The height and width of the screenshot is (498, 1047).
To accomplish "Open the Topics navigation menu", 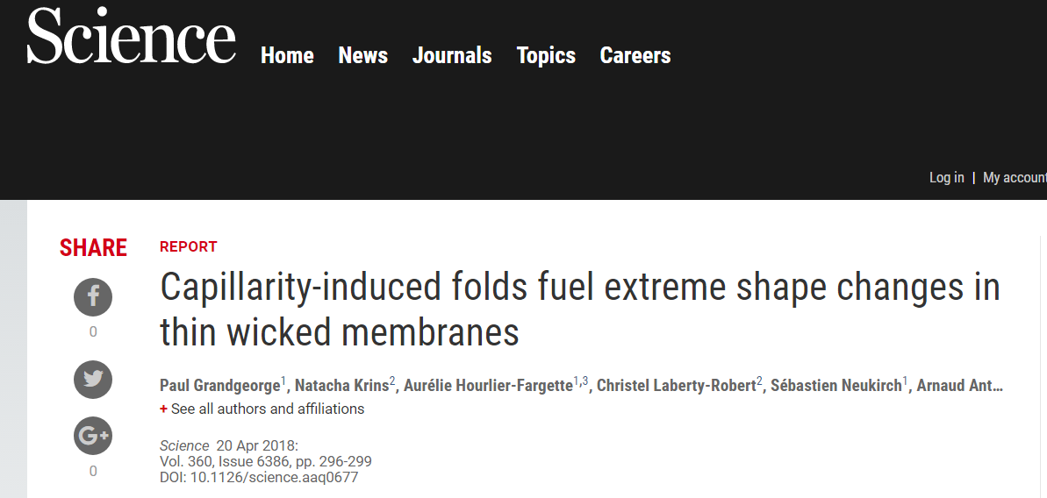I will point(546,56).
